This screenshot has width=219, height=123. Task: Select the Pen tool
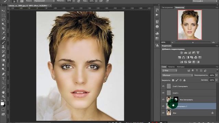(x=3, y=74)
